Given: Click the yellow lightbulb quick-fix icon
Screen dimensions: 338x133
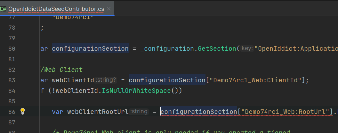Looking at the screenshot, I should (x=22, y=111).
